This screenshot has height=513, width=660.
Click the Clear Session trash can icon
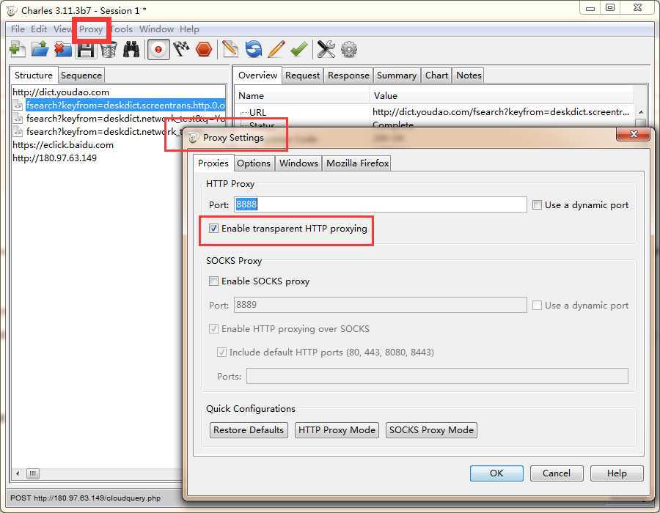[x=109, y=50]
